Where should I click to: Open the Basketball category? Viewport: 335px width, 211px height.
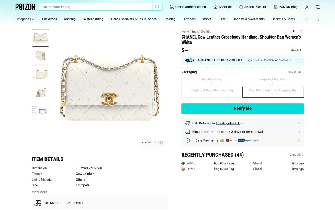(49, 19)
